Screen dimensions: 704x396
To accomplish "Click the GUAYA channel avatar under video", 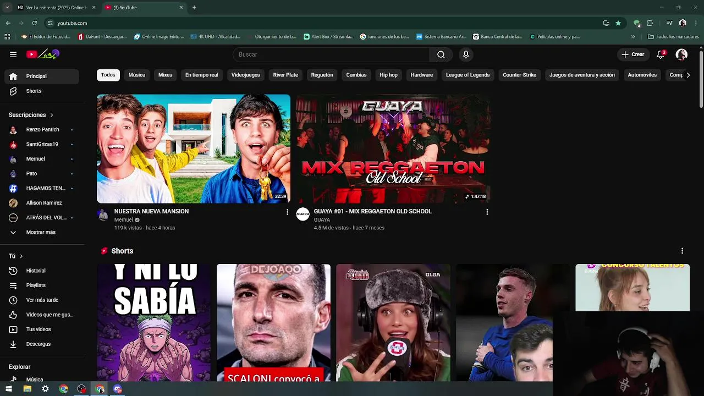I will tap(302, 215).
